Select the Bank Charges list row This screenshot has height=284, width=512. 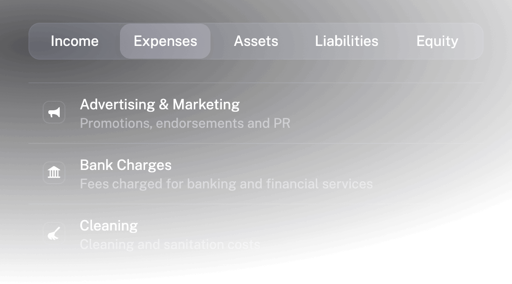tap(256, 172)
